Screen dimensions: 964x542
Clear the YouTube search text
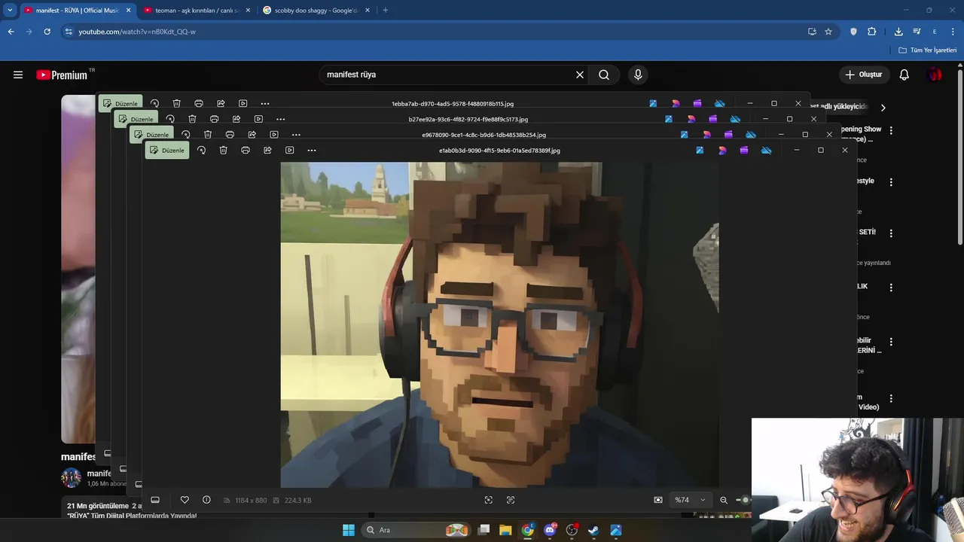point(580,75)
